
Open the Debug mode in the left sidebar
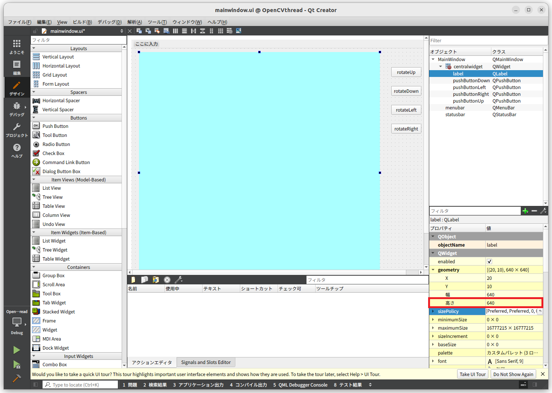coord(17,109)
